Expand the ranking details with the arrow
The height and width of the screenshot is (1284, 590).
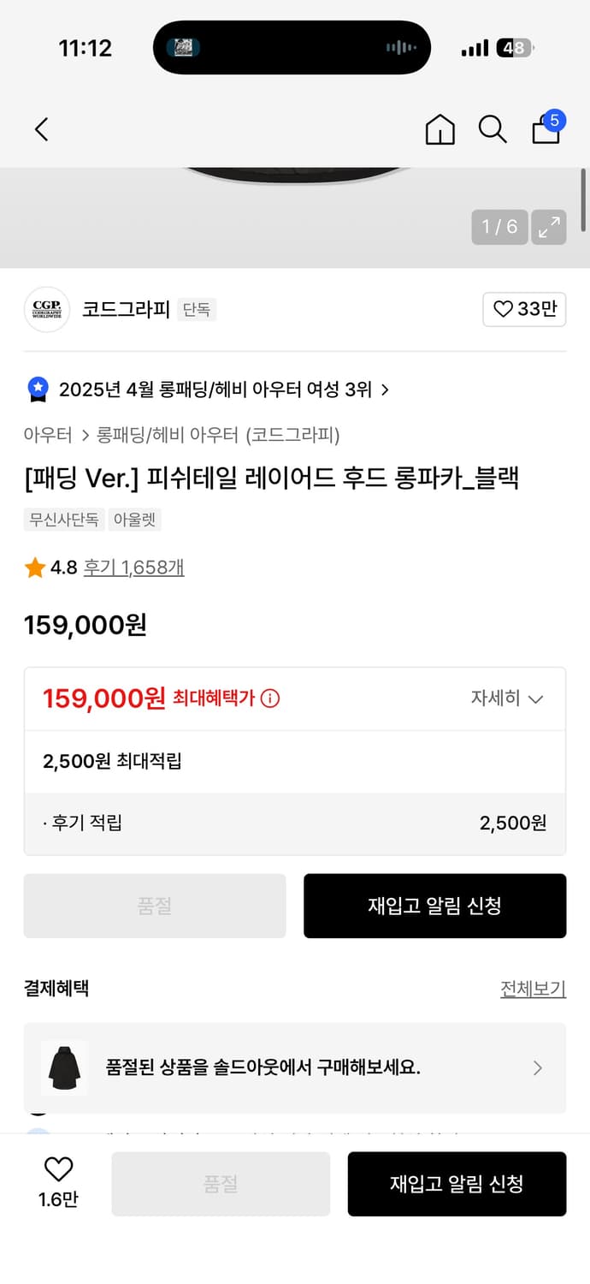coord(386,389)
